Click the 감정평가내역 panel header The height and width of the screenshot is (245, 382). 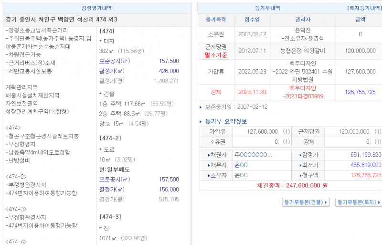click(x=97, y=8)
